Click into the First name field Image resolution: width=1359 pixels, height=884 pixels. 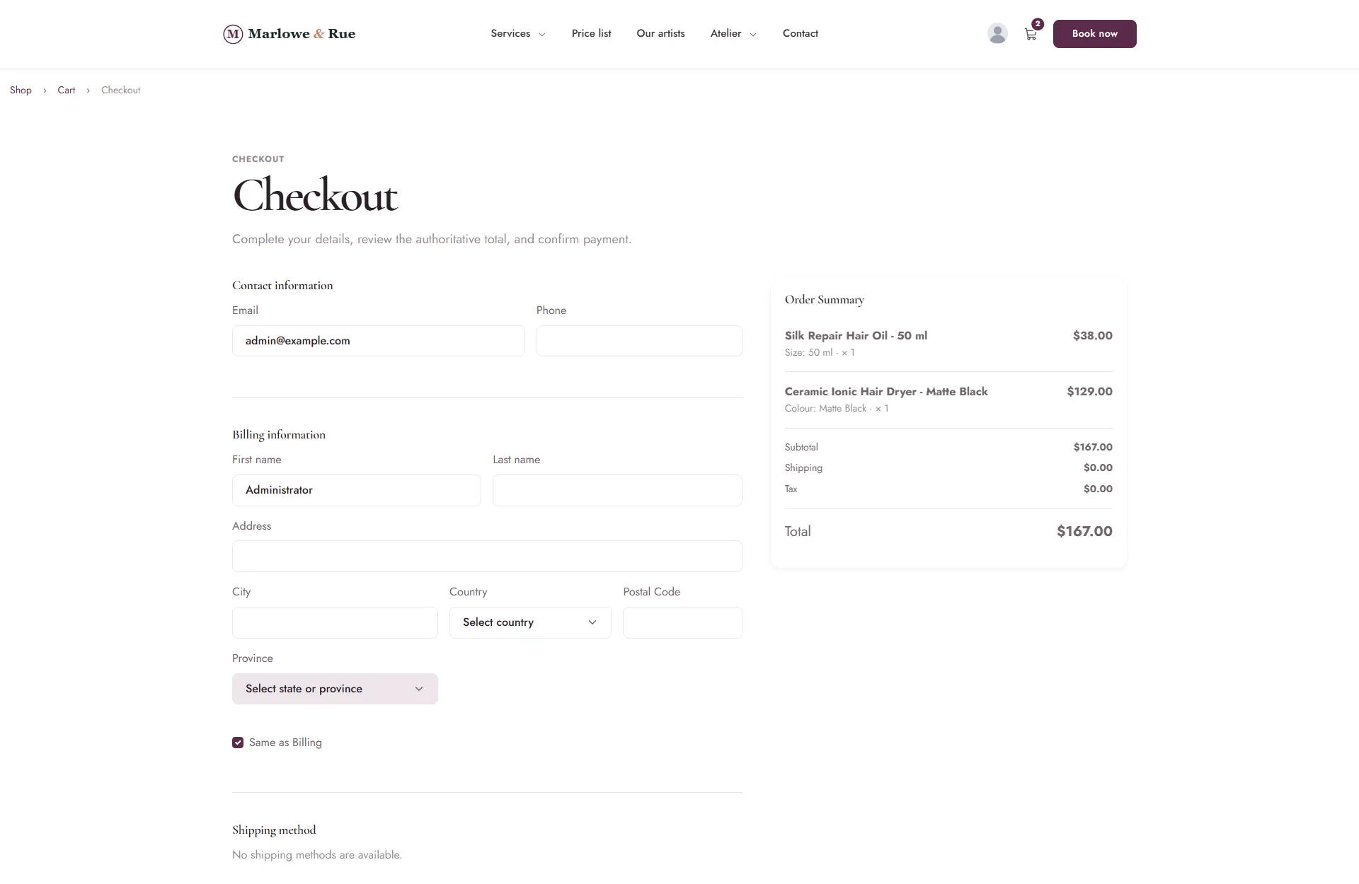click(x=357, y=490)
